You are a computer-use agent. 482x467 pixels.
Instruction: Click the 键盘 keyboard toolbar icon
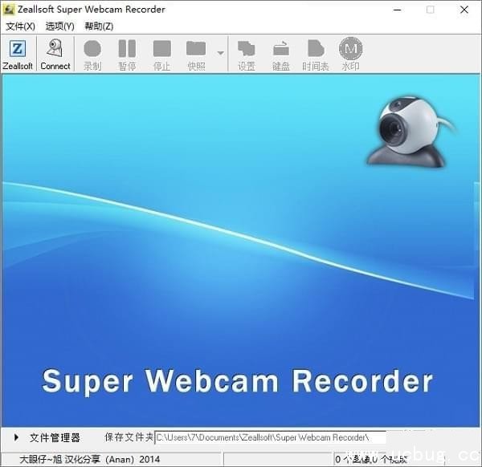click(280, 55)
